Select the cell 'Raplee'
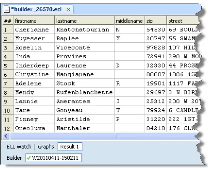This screenshot has width=208, height=169. pos(84,39)
